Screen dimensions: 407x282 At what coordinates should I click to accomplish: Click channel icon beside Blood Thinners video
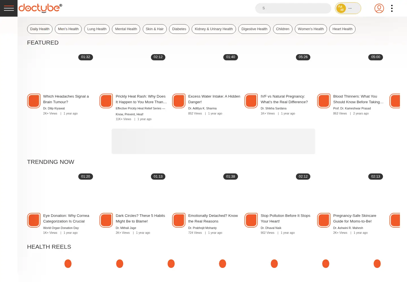click(324, 101)
